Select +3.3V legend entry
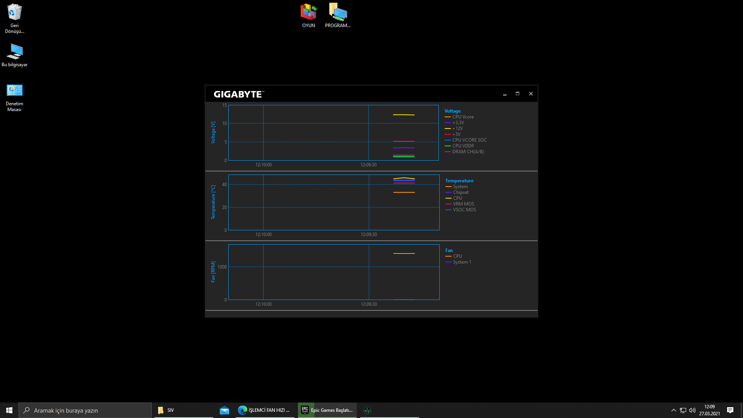This screenshot has width=743, height=418. tap(454, 122)
